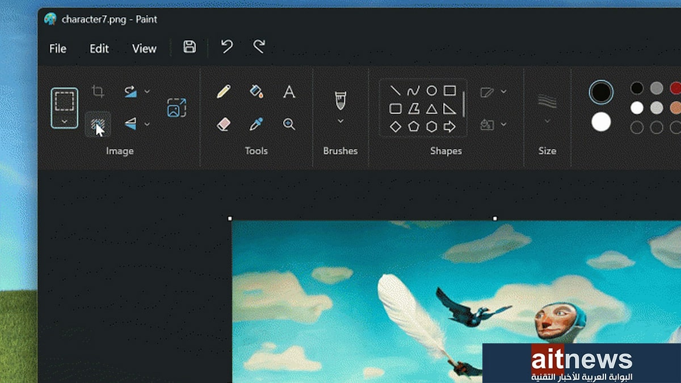Image resolution: width=681 pixels, height=383 pixels.
Task: Click the canvas top-left selection handle
Action: coord(230,218)
